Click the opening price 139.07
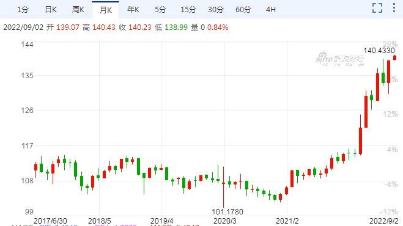 point(68,27)
